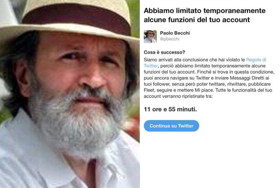
Task: Click the Abbiamo limitato temporaneamente heading line
Action: pos(205,10)
